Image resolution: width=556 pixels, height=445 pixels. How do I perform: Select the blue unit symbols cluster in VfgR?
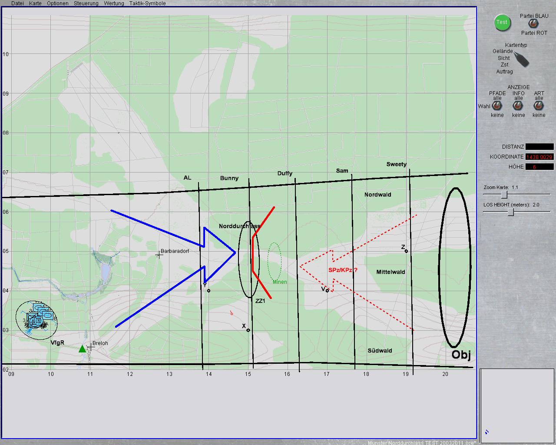tap(38, 319)
